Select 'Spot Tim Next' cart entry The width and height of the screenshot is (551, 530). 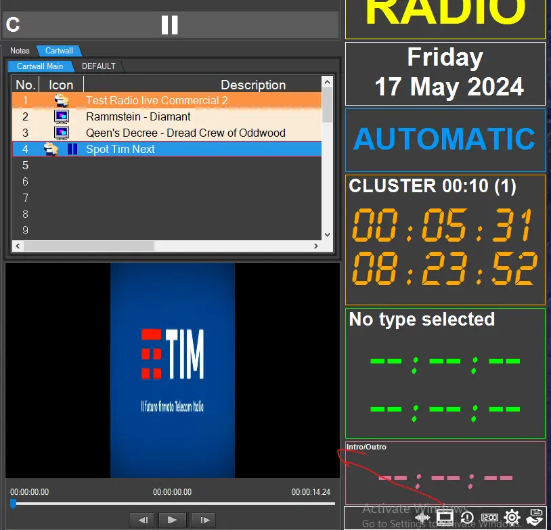coord(167,149)
